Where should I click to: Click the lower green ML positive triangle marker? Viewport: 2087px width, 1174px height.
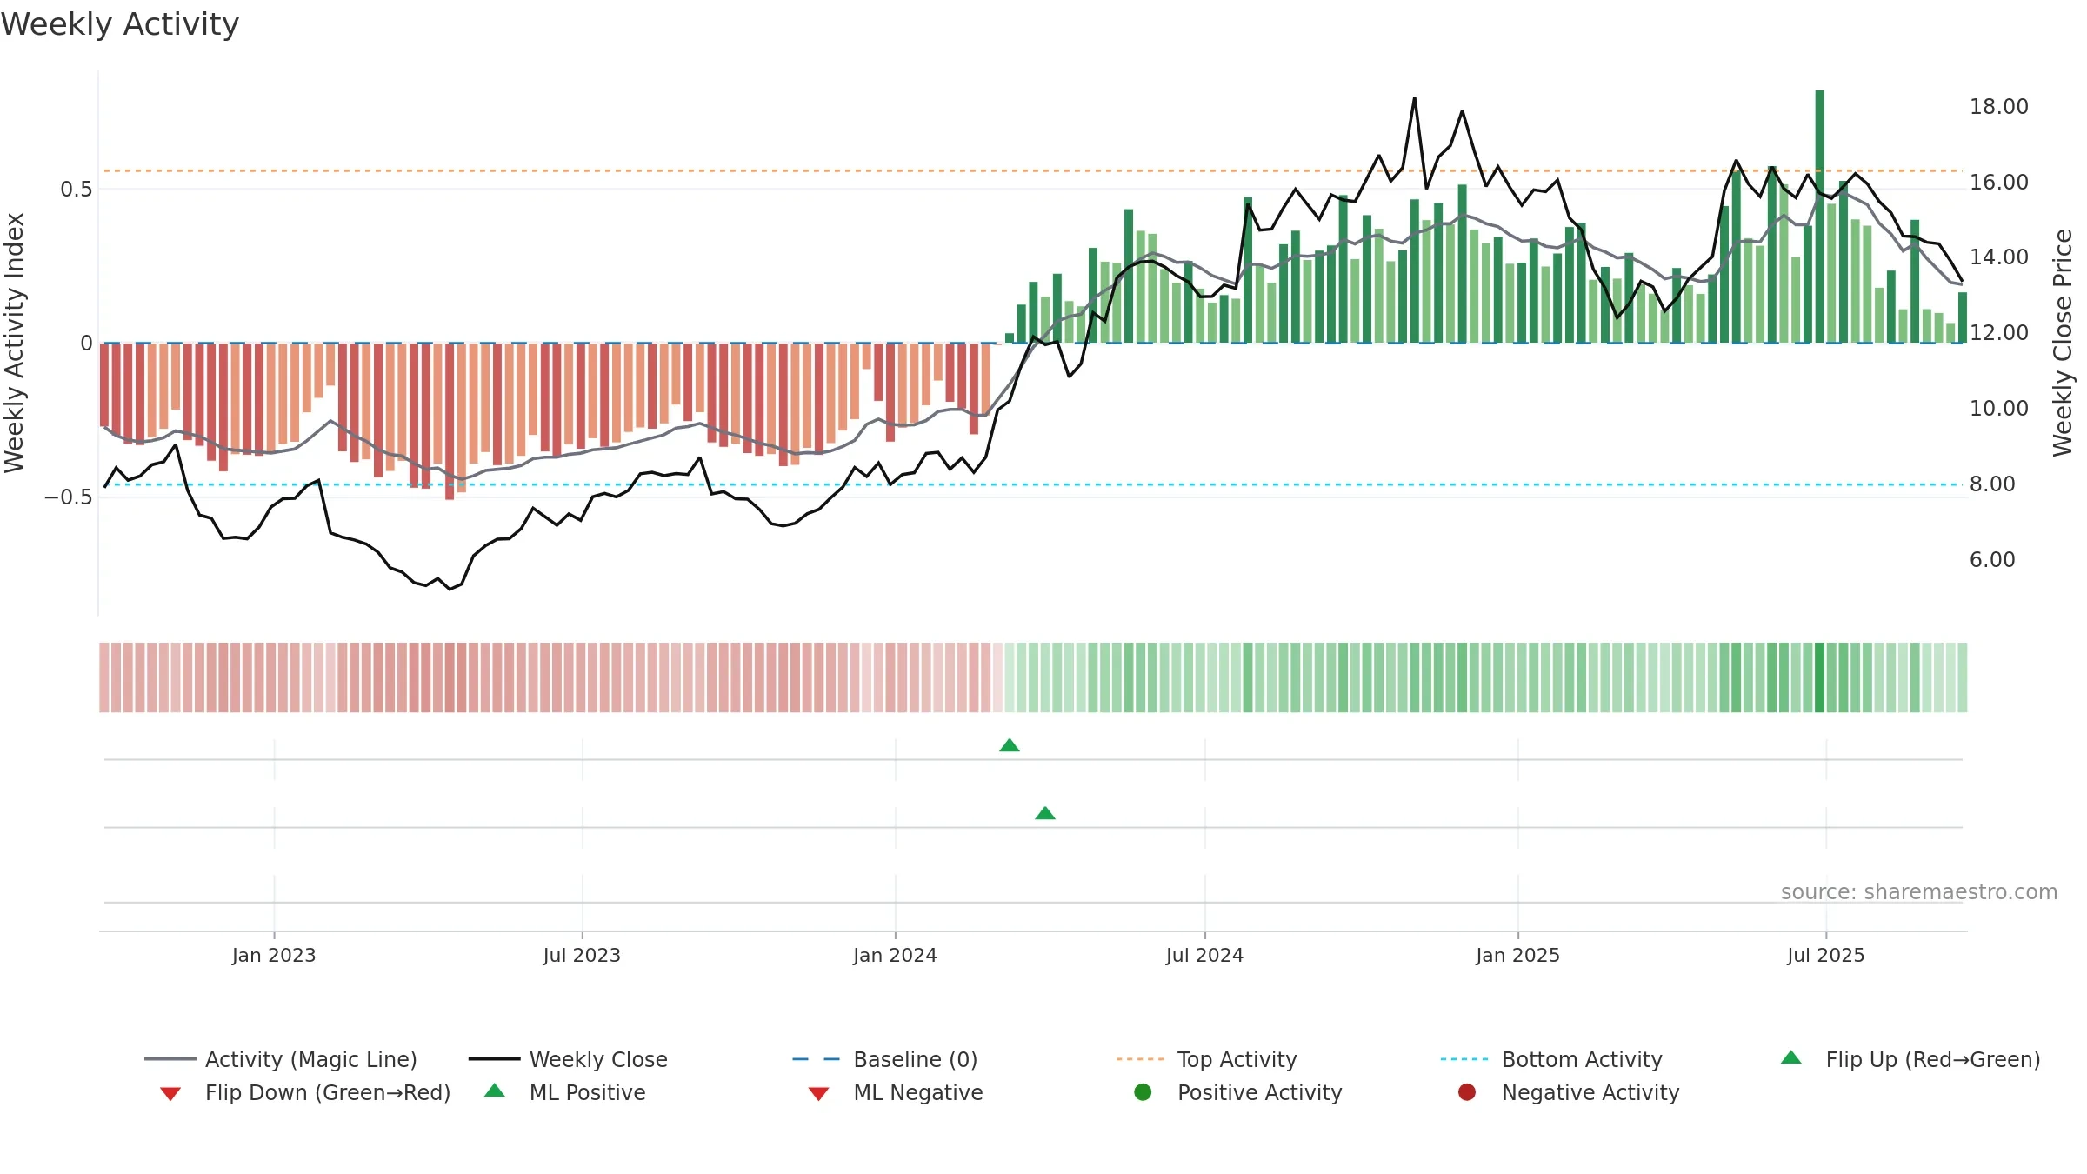[1045, 813]
